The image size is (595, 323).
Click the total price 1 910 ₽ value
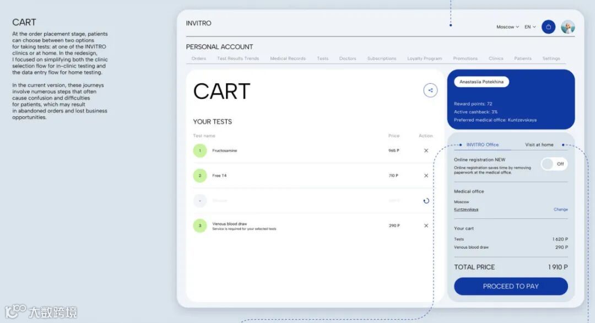558,267
